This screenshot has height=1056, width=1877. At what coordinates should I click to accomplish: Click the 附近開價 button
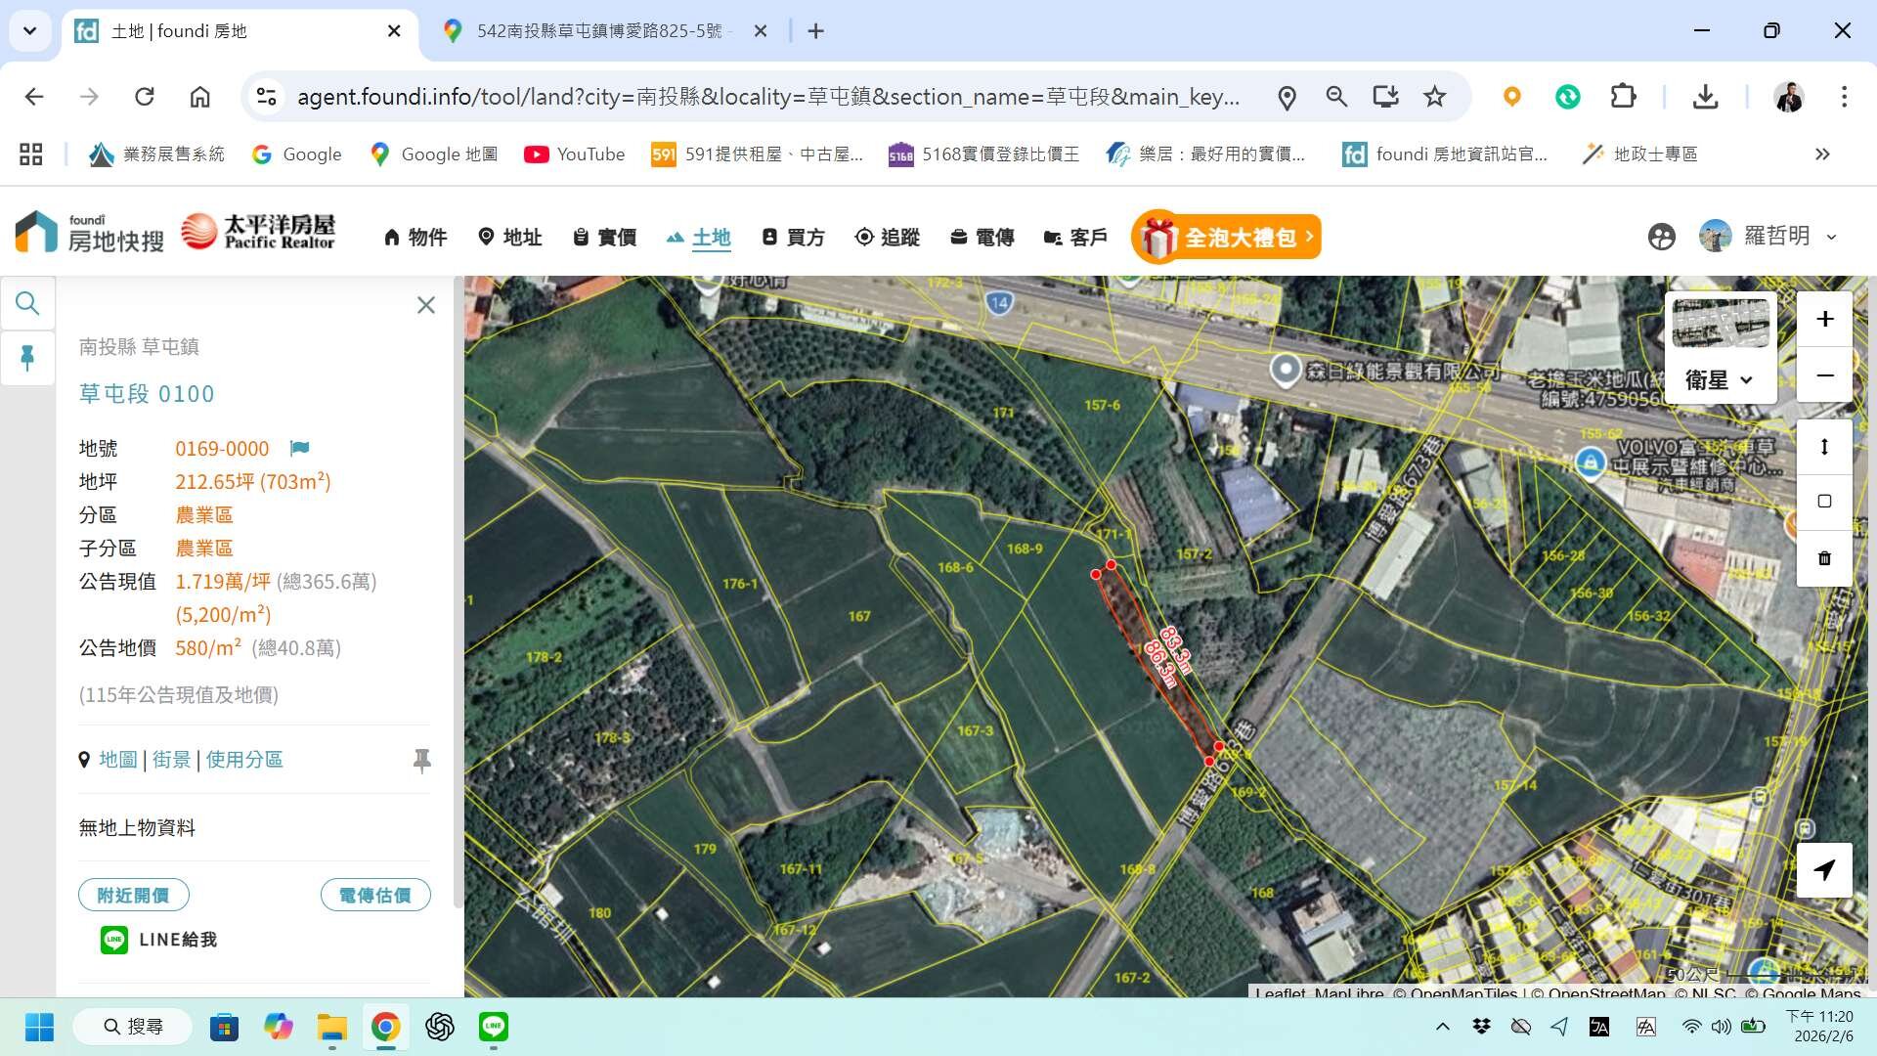tap(134, 895)
